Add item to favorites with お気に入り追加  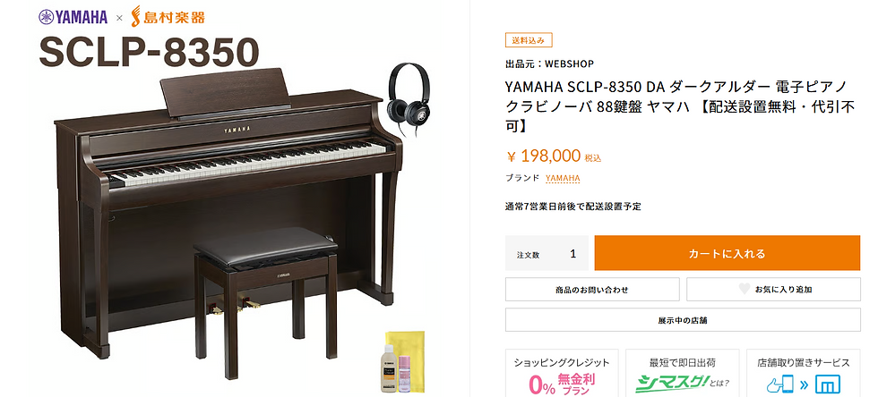pos(773,290)
